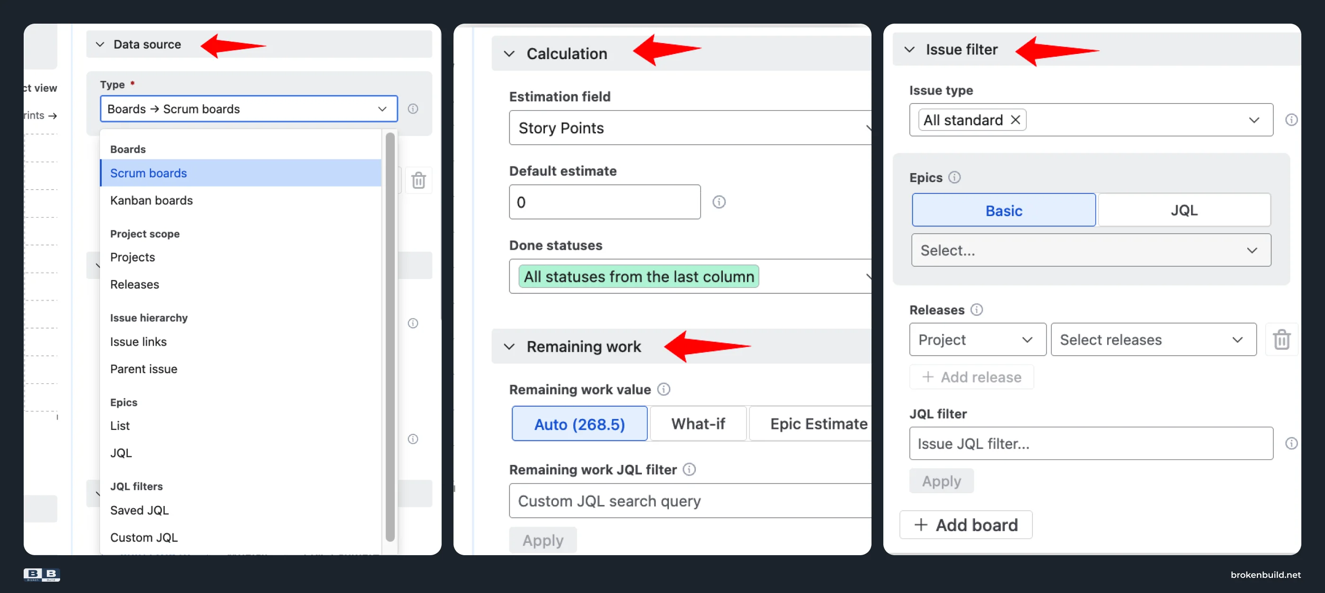Select Auto (268.5) remaining work option
The width and height of the screenshot is (1325, 593).
click(x=579, y=424)
